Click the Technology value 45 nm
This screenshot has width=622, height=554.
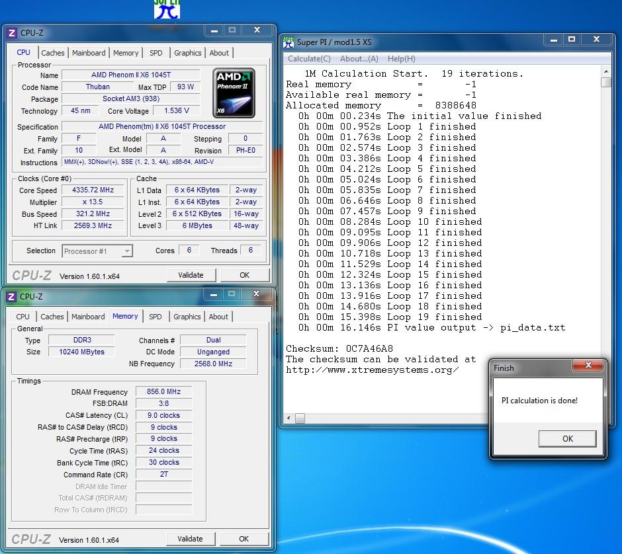[x=81, y=110]
